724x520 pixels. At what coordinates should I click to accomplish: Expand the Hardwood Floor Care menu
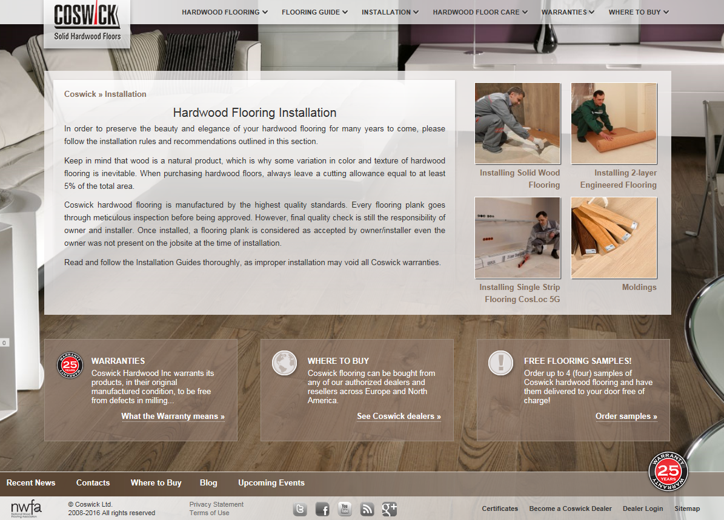pos(480,12)
